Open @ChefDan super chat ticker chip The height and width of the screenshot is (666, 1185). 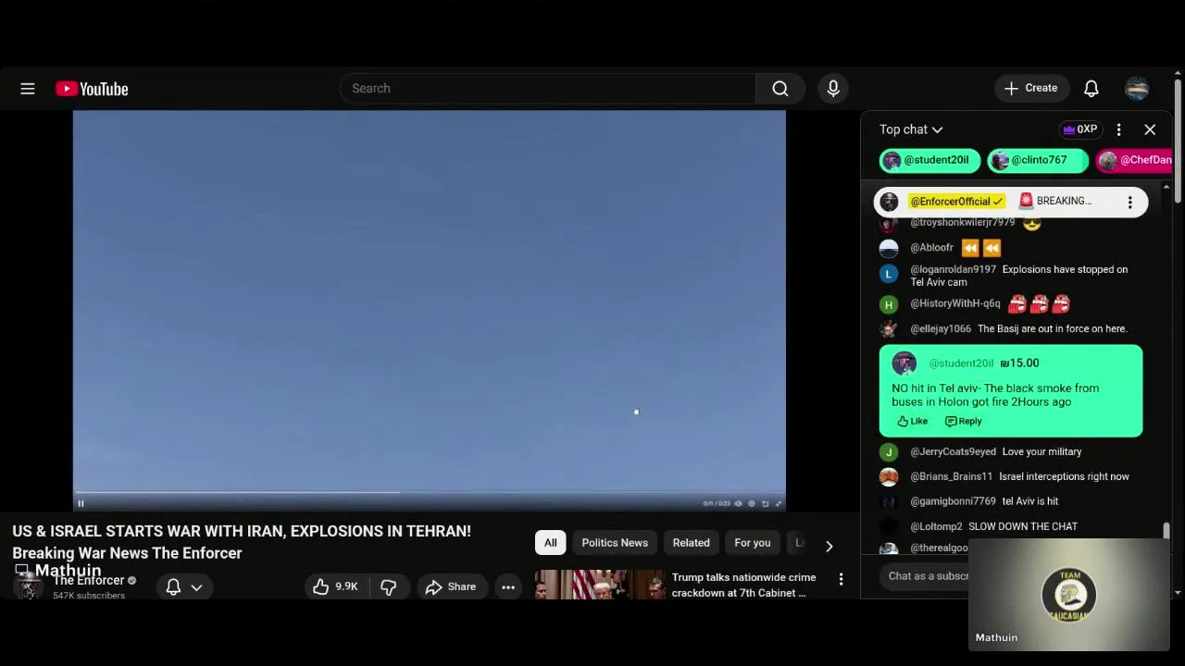pyautogui.click(x=1134, y=160)
